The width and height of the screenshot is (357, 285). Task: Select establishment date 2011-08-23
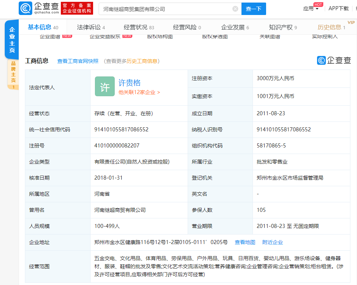click(x=271, y=113)
